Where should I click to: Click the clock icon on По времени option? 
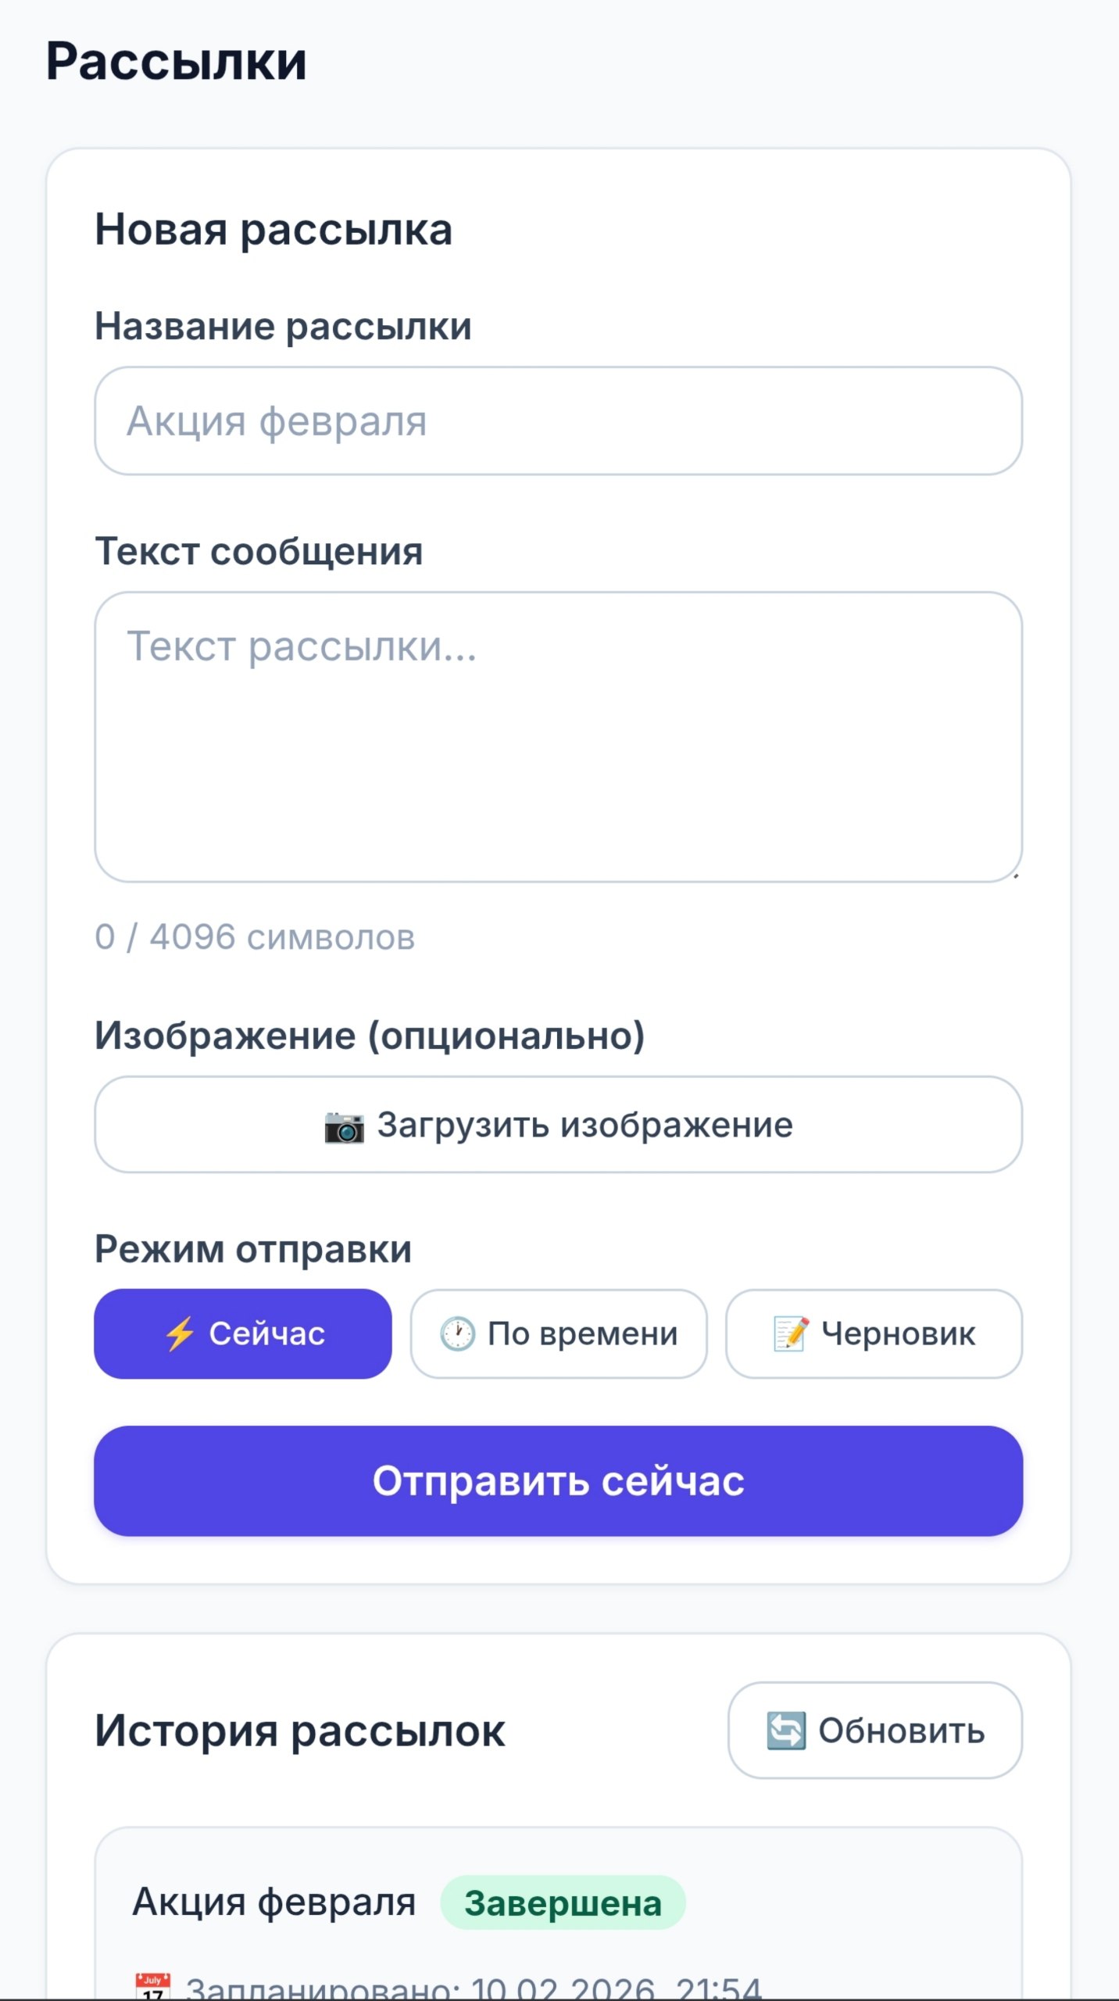tap(459, 1334)
